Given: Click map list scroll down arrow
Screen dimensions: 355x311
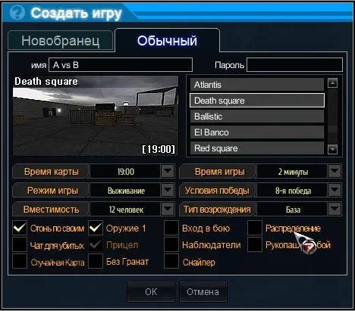Looking at the screenshot, I should coord(332,149).
